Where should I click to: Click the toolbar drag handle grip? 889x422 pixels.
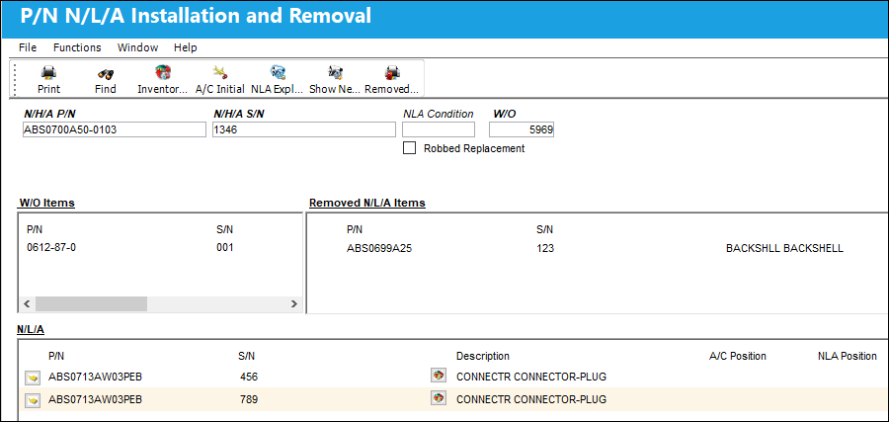pyautogui.click(x=15, y=78)
